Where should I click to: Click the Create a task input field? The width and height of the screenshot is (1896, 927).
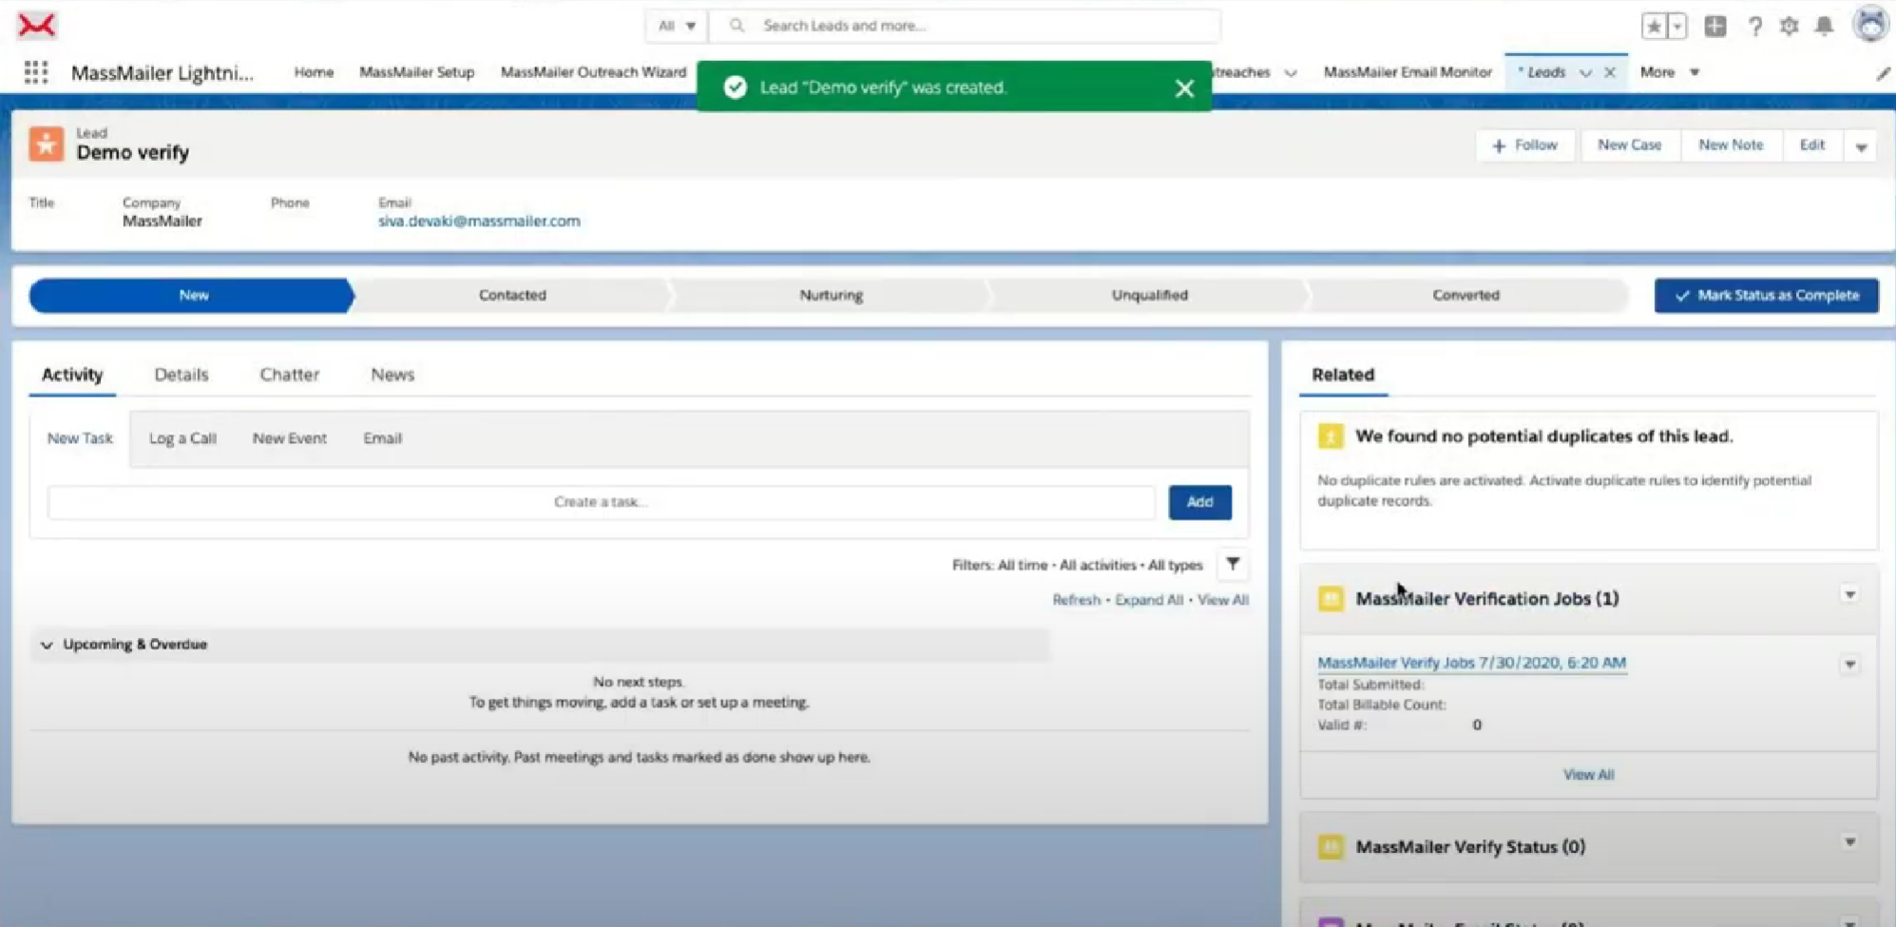602,502
